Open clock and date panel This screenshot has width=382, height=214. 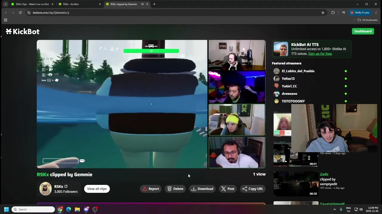[373, 209]
